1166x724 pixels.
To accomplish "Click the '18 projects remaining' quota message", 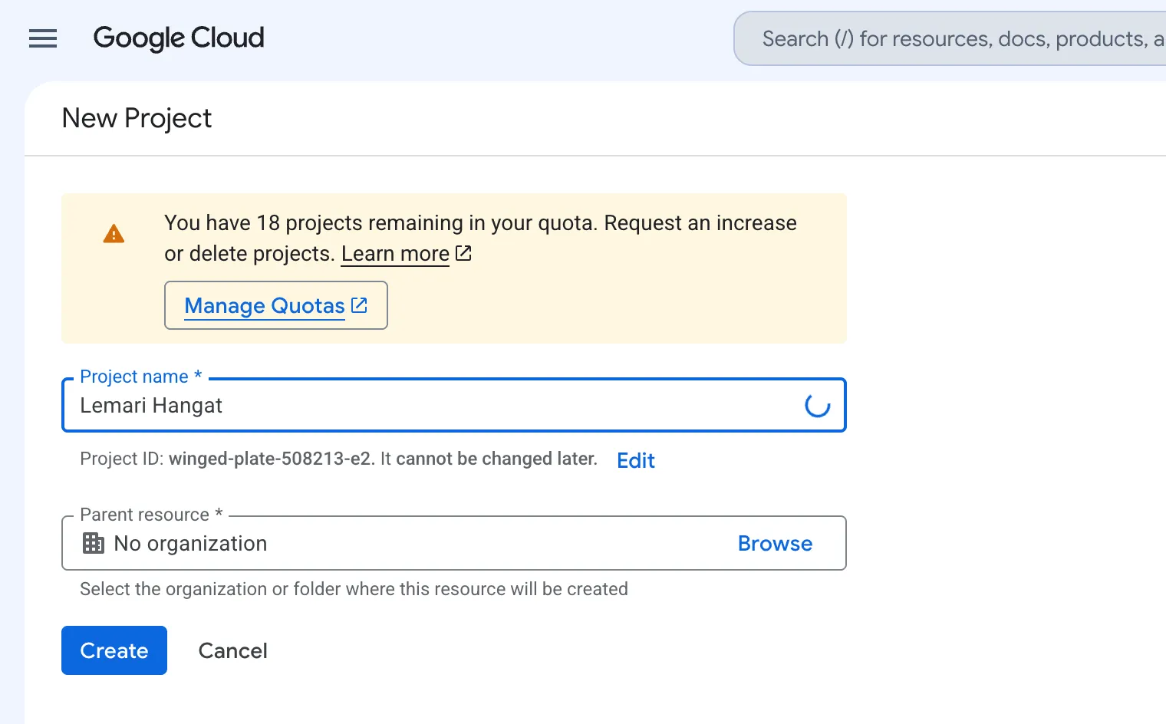I will [480, 238].
